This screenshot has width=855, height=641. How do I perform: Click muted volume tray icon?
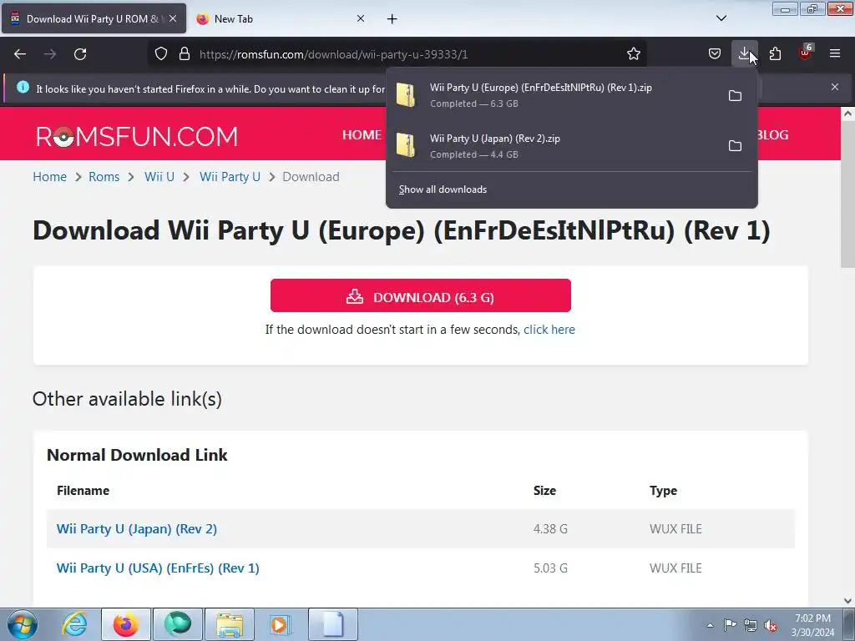[771, 625]
